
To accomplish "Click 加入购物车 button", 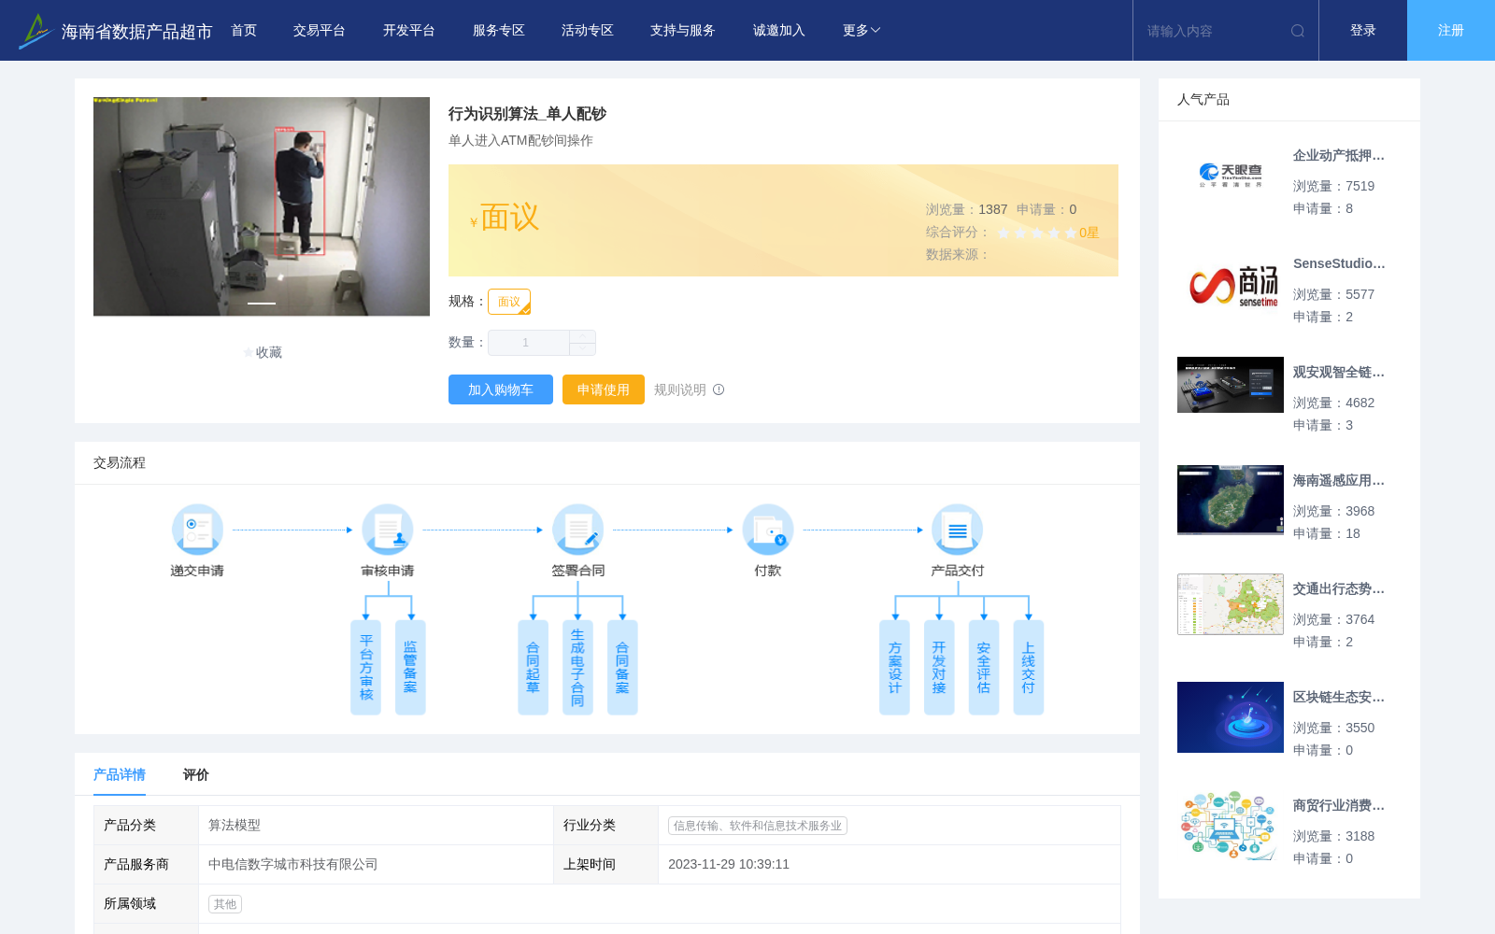I will pos(501,389).
